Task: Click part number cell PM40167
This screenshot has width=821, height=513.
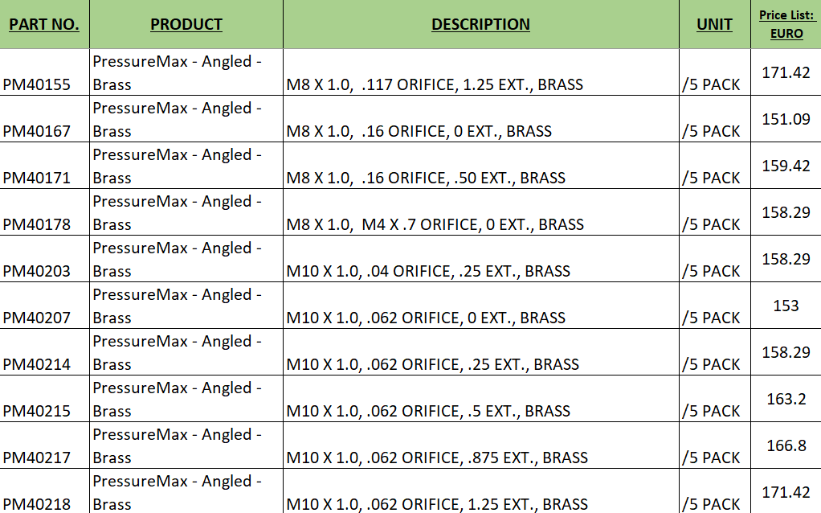Action: click(44, 119)
